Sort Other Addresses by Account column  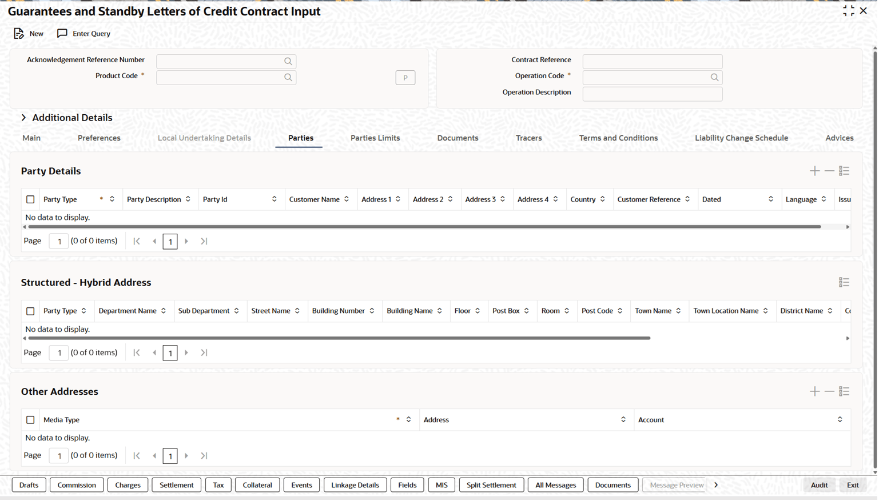click(x=840, y=420)
